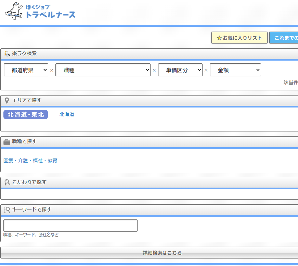The image size is (298, 266).
Task: Open the 金額 dropdown
Action: [x=235, y=70]
